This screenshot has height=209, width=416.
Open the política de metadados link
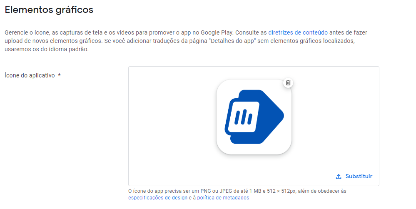(223, 198)
